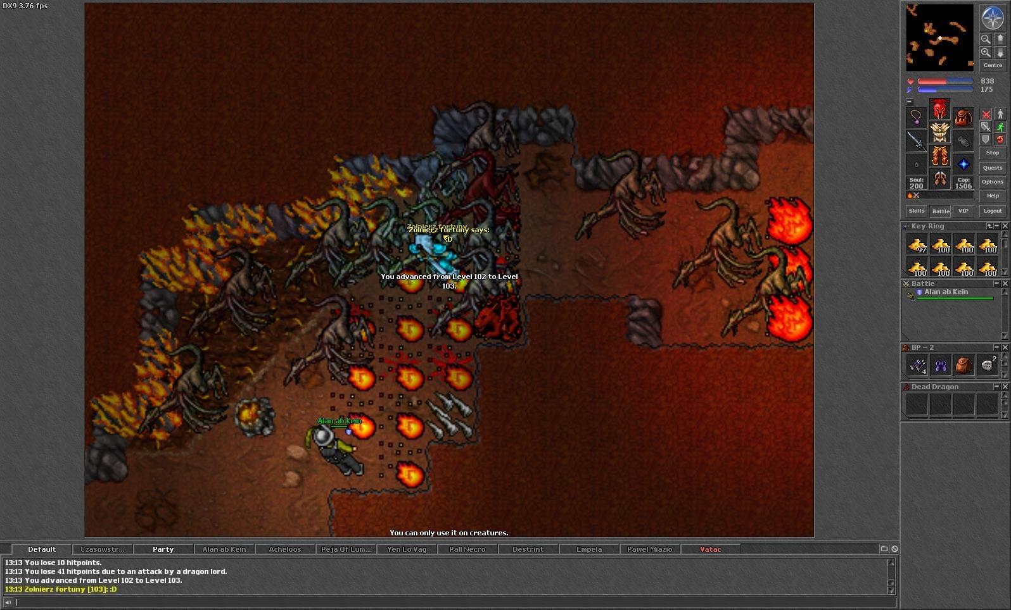Enable defensive fighting mode
This screenshot has width=1011, height=610.
[986, 139]
